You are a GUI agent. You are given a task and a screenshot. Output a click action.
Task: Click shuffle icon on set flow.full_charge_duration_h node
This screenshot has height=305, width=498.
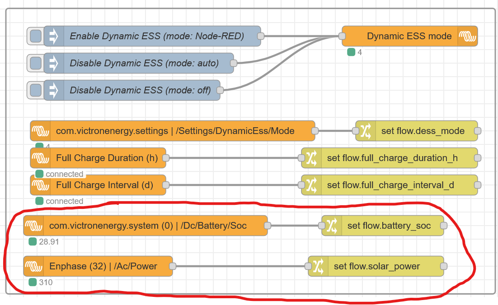[311, 158]
